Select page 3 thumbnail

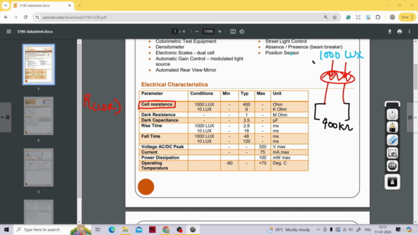pos(39,167)
